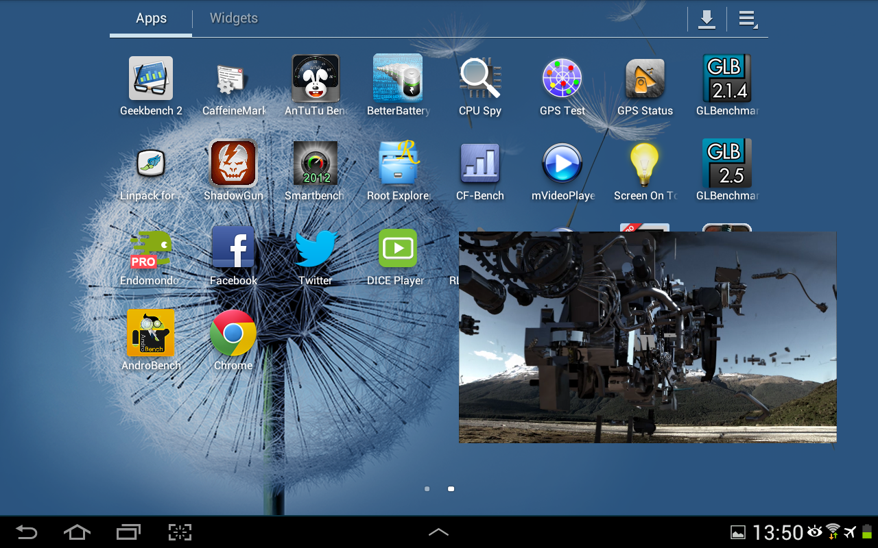
Task: Select the second app page indicator dot
Action: point(451,489)
